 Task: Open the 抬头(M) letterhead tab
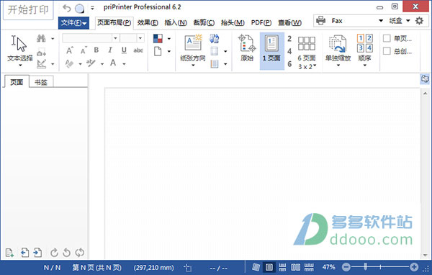[233, 22]
